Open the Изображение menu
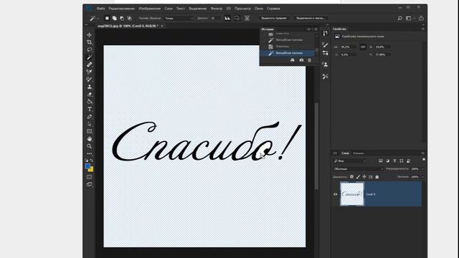 (150, 9)
